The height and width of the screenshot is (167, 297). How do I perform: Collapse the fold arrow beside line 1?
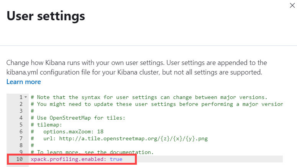point(26,97)
